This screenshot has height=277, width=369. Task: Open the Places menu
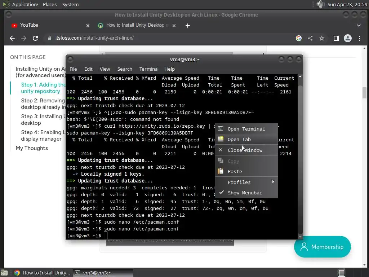point(50,4)
